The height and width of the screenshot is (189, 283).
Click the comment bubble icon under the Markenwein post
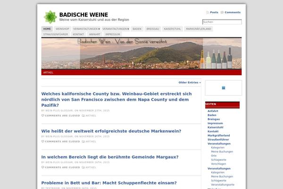click(43, 141)
